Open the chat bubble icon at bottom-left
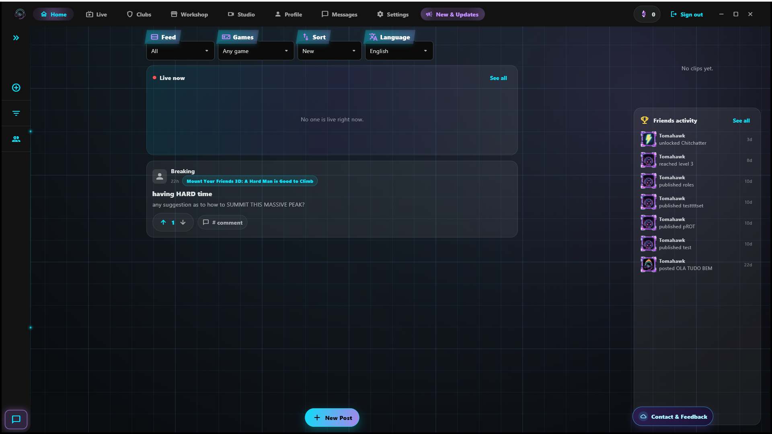 click(x=16, y=420)
